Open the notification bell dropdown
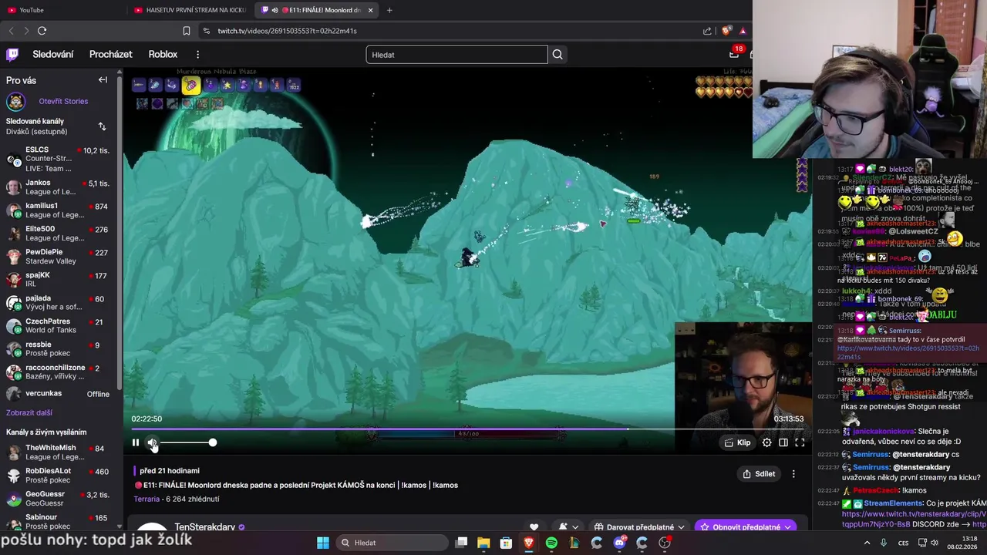Screen dimensions: 987x555 [x=568, y=527]
